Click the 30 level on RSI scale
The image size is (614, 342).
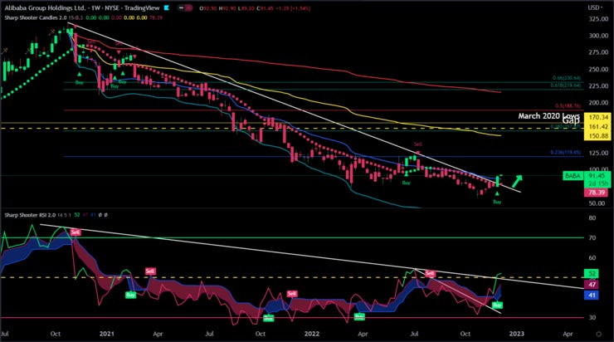pyautogui.click(x=592, y=318)
